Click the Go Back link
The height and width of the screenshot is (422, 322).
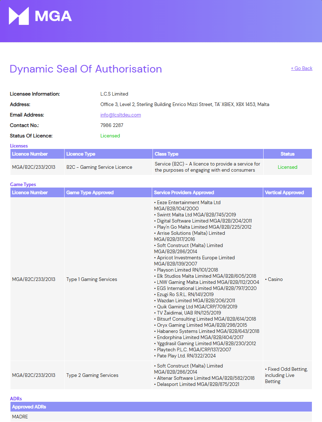301,68
